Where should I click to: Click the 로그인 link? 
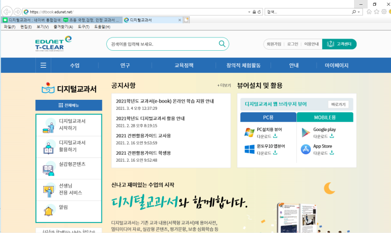click(293, 44)
